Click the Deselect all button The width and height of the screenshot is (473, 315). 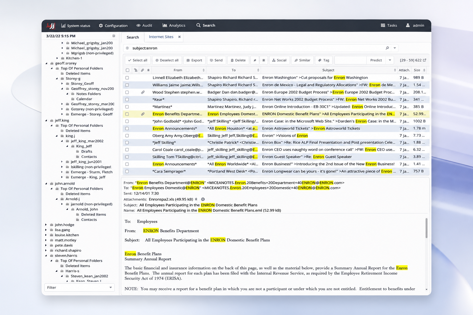167,60
